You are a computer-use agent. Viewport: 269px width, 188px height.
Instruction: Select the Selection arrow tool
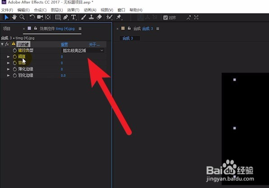coord(6,17)
